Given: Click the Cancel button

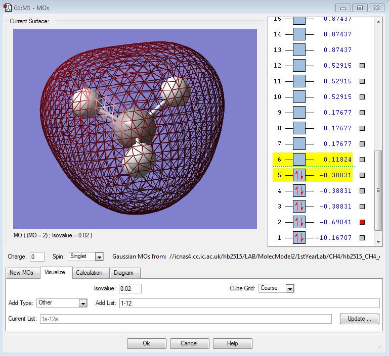Looking at the screenshot, I should point(189,343).
